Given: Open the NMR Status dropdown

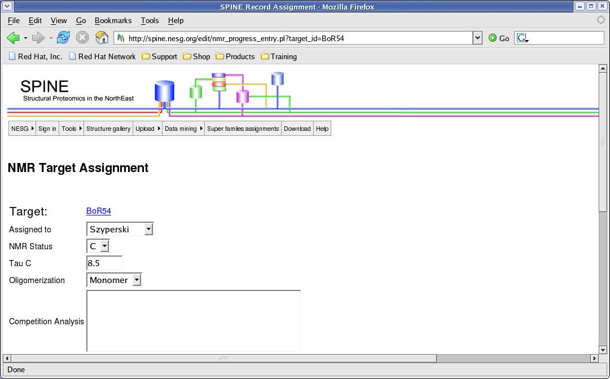Looking at the screenshot, I should (98, 246).
